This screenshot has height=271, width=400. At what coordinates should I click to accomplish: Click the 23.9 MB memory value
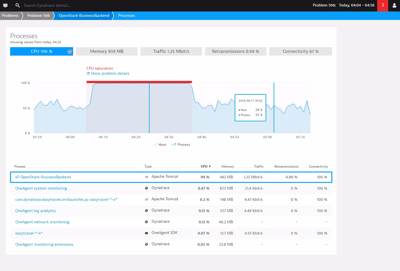tap(226, 244)
